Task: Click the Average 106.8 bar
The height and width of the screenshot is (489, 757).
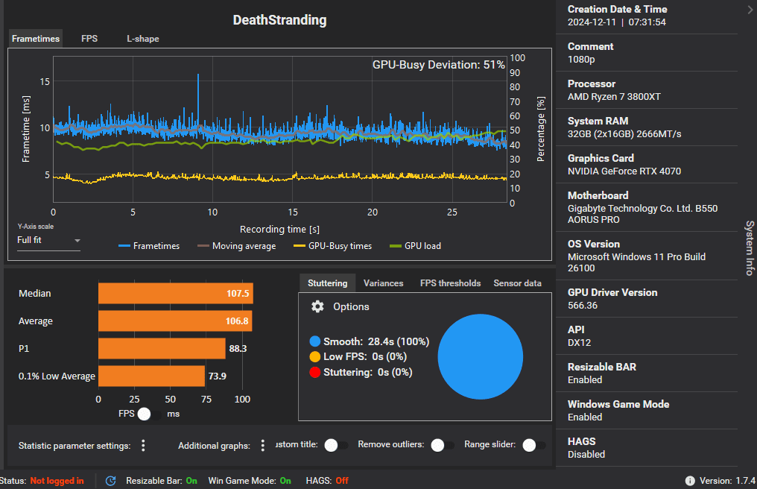Action: tap(175, 321)
